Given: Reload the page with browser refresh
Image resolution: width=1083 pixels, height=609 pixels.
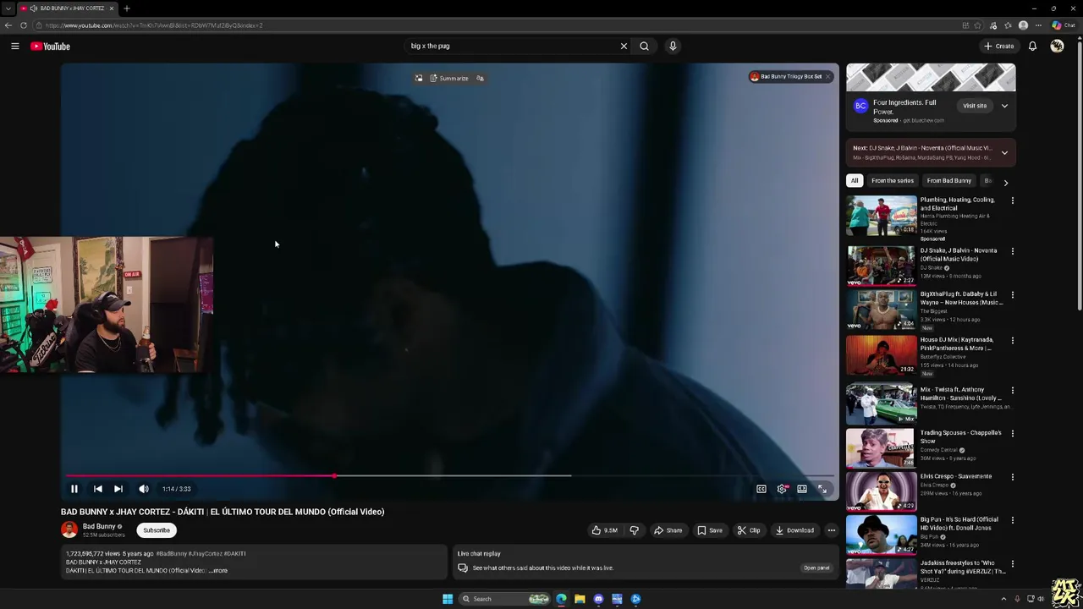Looking at the screenshot, I should [x=24, y=25].
